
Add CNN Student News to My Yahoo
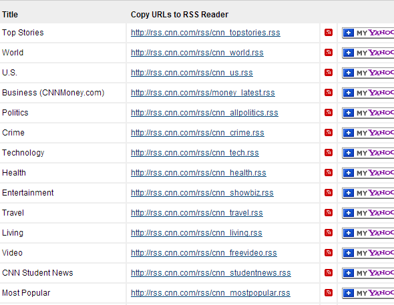pos(368,273)
